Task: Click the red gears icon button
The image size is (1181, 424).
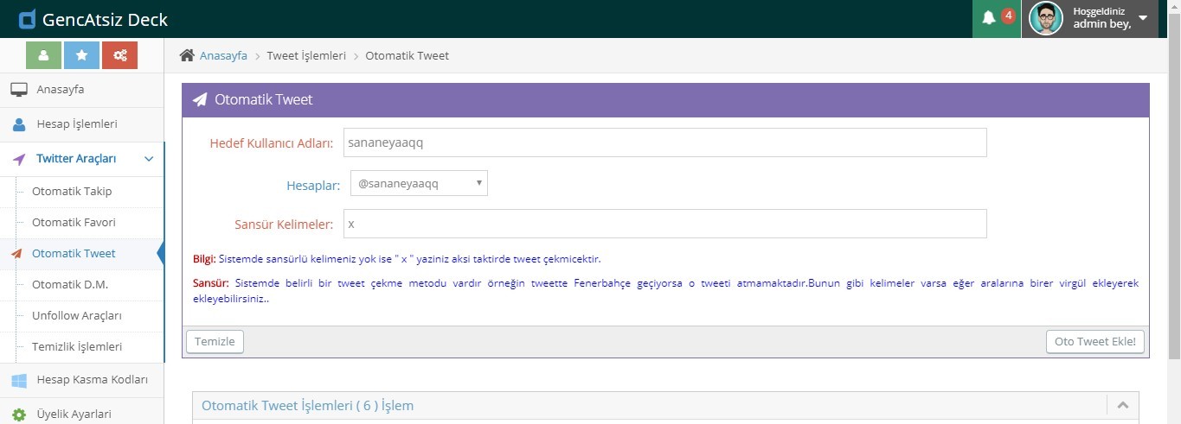Action: click(119, 55)
